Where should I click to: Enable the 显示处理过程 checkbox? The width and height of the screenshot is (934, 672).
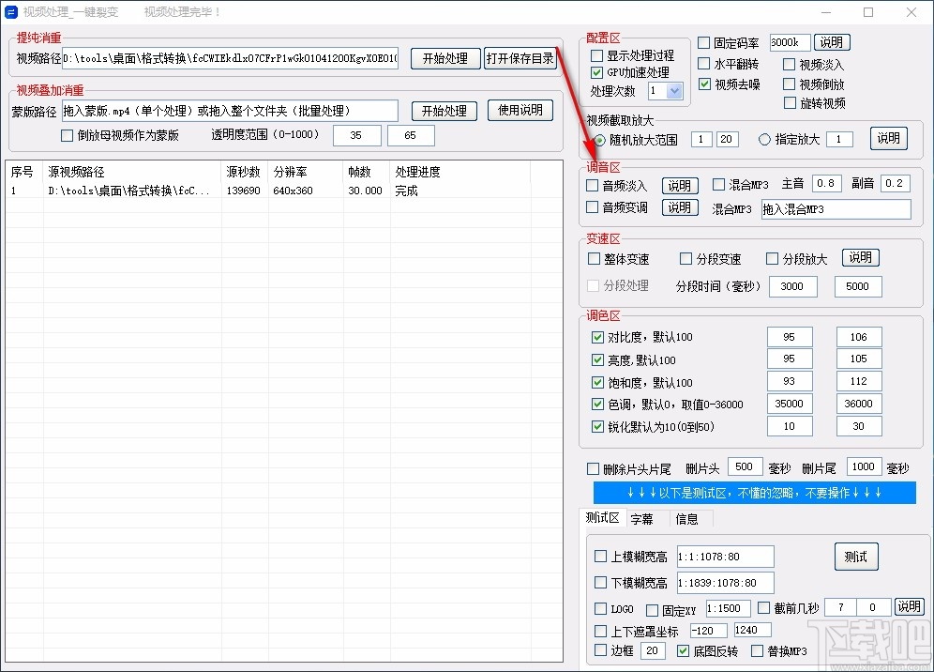pyautogui.click(x=595, y=54)
